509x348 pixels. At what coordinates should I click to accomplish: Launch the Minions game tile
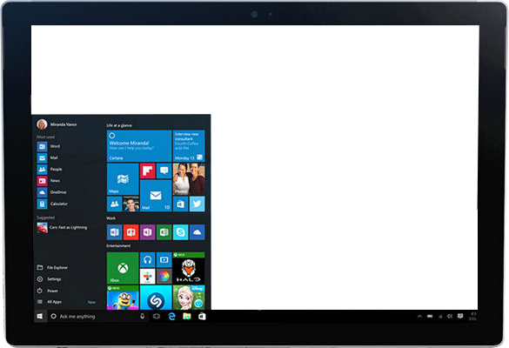123,298
